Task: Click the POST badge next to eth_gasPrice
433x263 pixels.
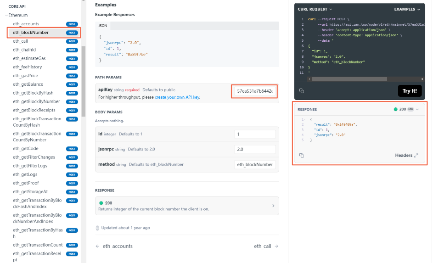Action: (72, 76)
